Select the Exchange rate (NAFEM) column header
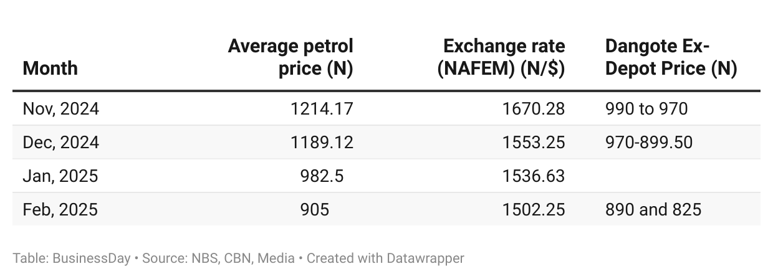The height and width of the screenshot is (279, 773). 501,57
